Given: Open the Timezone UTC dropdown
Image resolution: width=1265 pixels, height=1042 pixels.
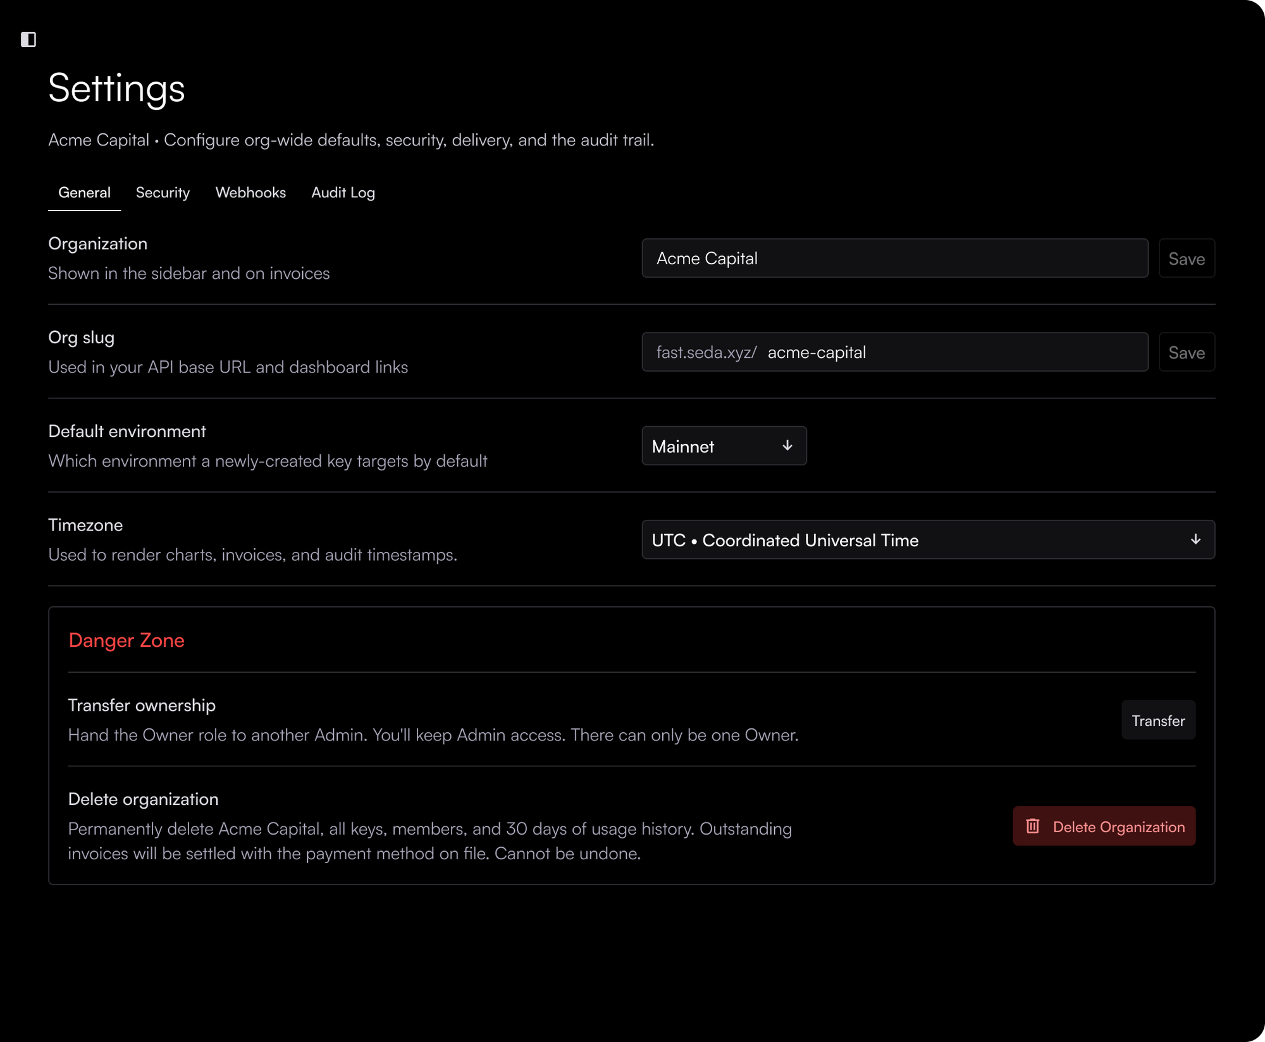Looking at the screenshot, I should (928, 539).
